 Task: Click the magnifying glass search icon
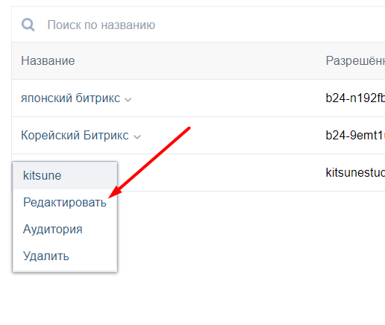(28, 25)
